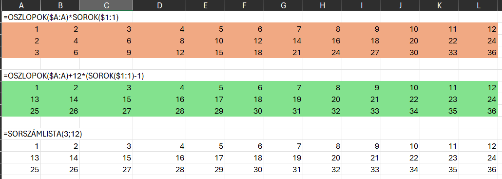Click the SORSZÁMLISTA(3;12) formula cell

pyautogui.click(x=43, y=135)
